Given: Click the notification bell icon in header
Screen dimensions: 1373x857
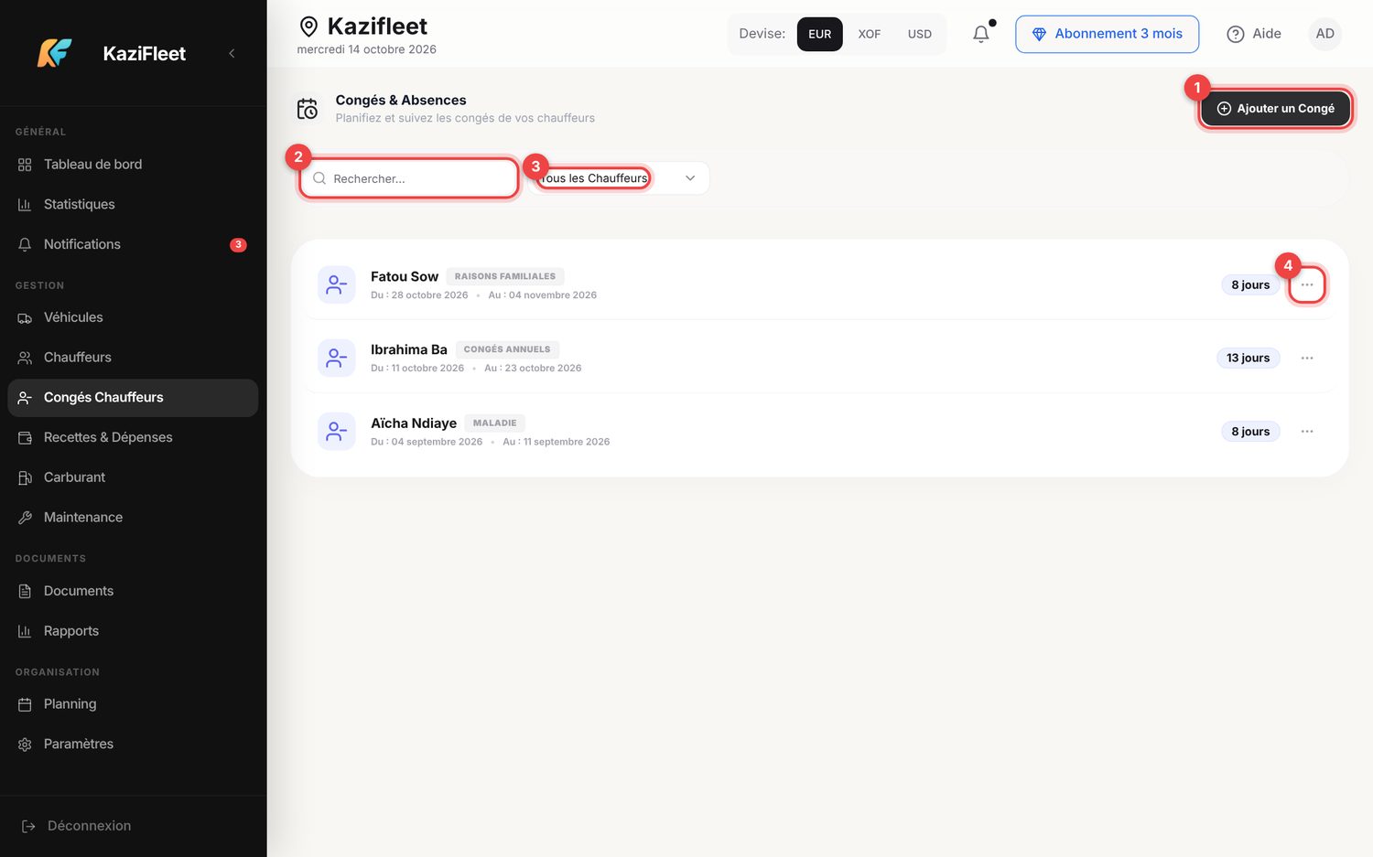Looking at the screenshot, I should click(980, 34).
